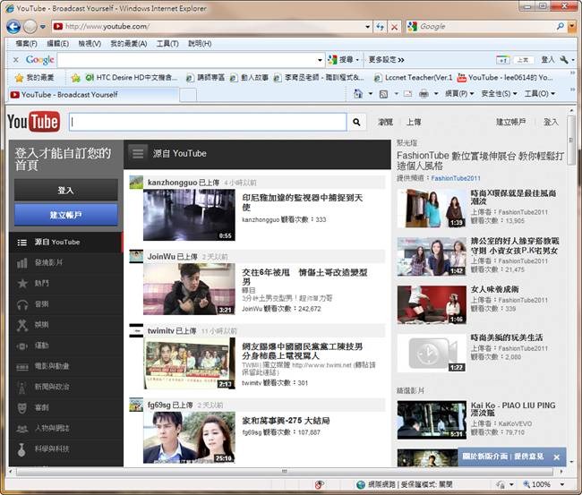Open the 100% zoom level dropdown
Viewport: 582px width, 495px height.
click(x=562, y=484)
